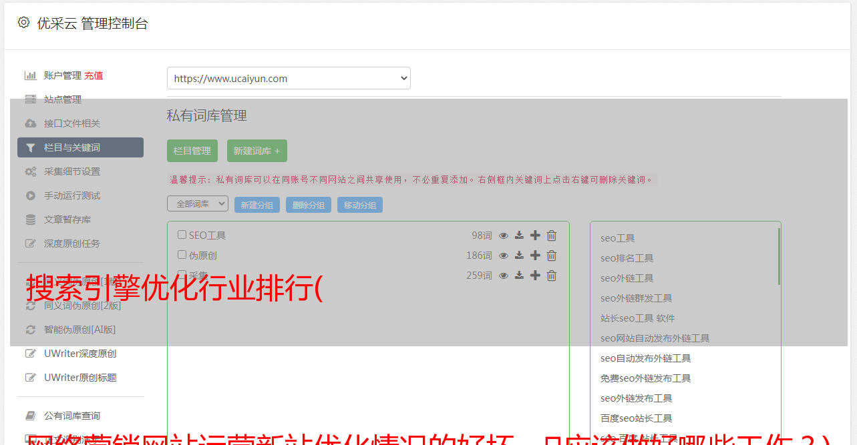
Task: Click the 新建分组 button
Action: 257,205
